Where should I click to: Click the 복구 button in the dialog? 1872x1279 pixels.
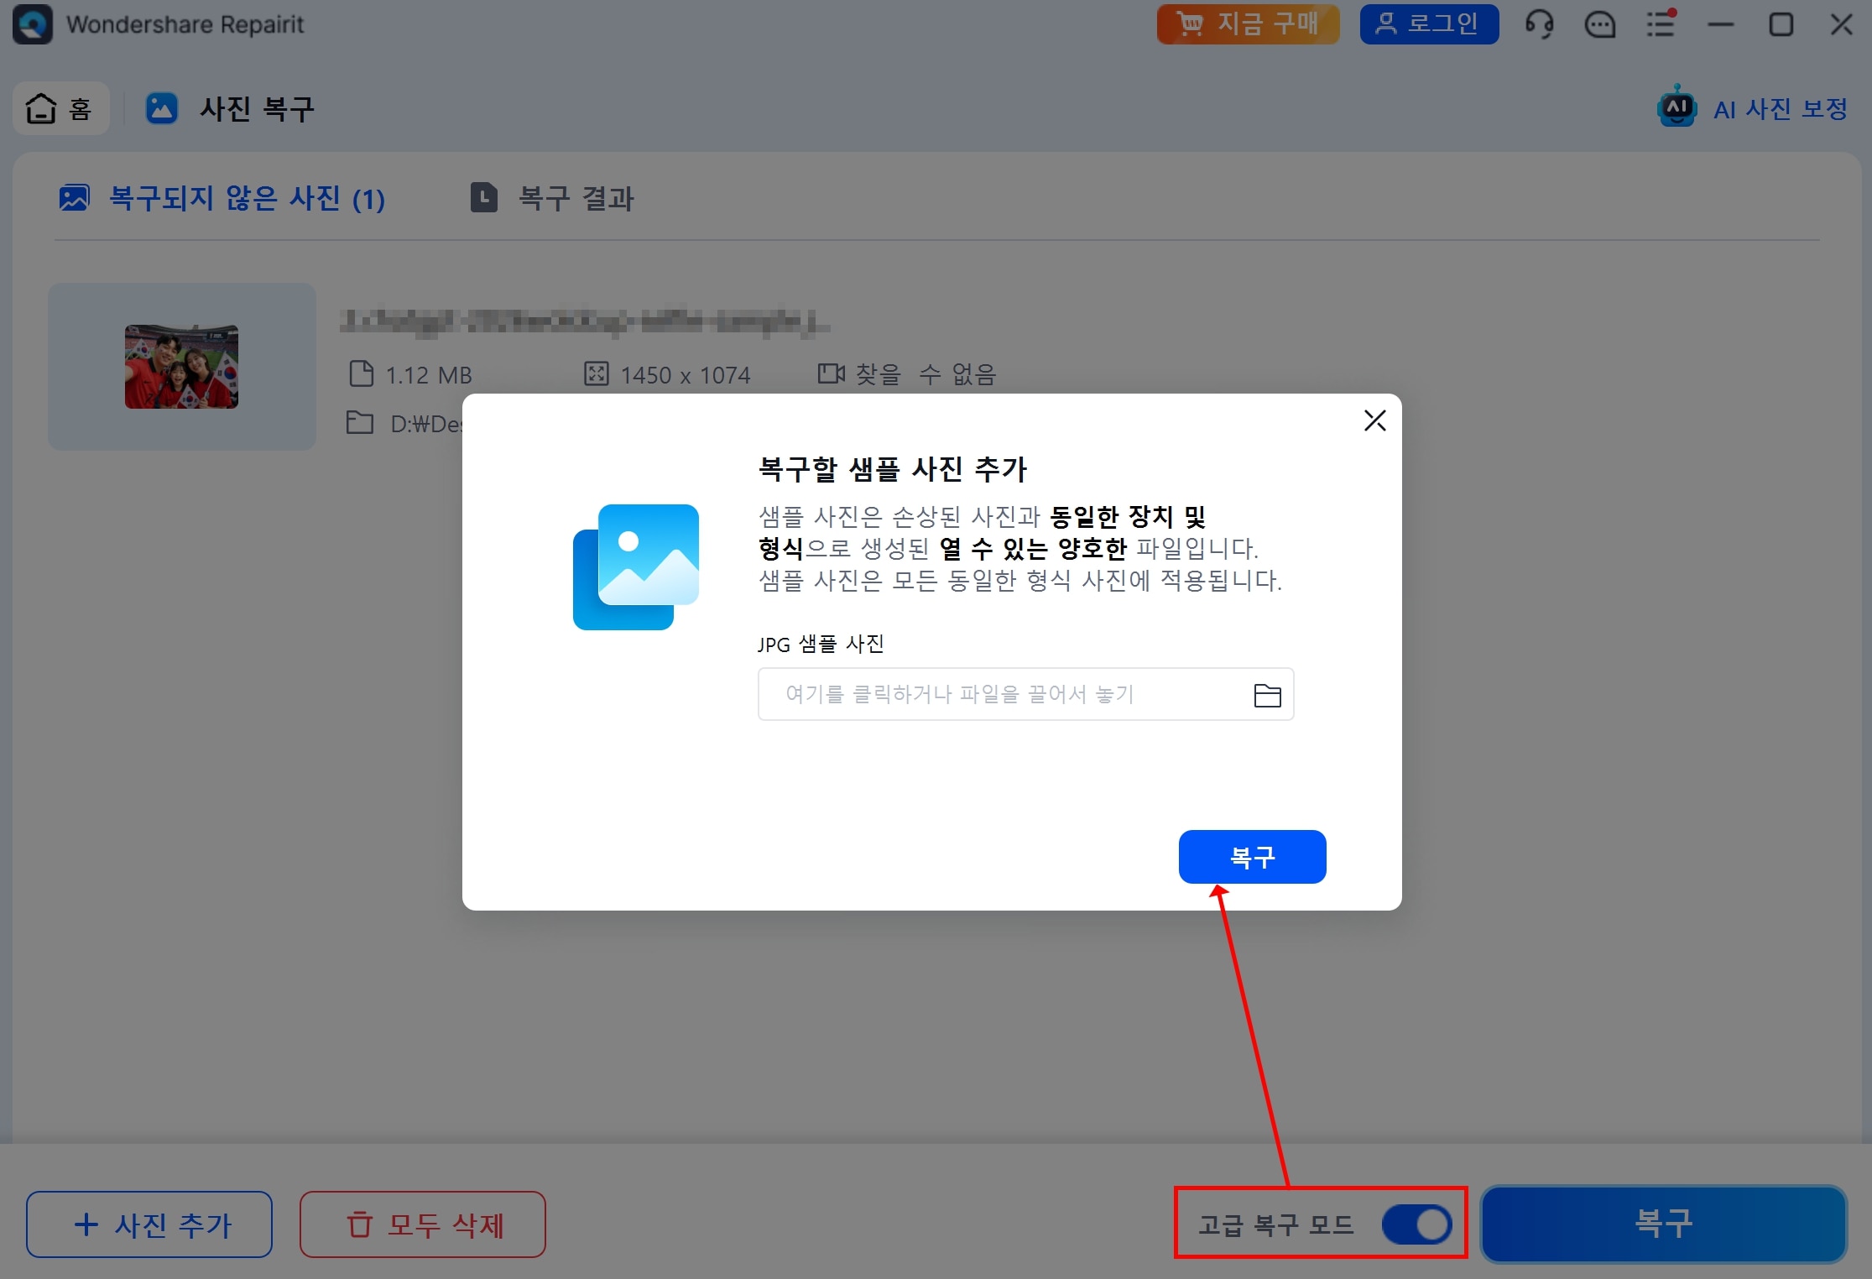(x=1252, y=857)
